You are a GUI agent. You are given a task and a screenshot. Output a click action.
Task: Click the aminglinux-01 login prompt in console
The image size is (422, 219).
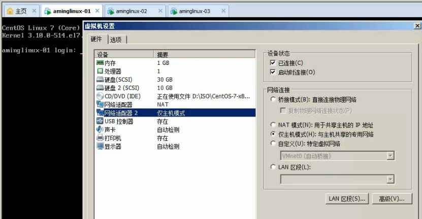39,50
